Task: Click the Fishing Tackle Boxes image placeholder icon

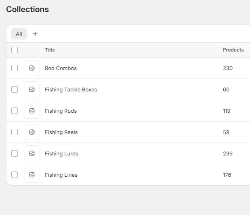Action: pos(32,89)
